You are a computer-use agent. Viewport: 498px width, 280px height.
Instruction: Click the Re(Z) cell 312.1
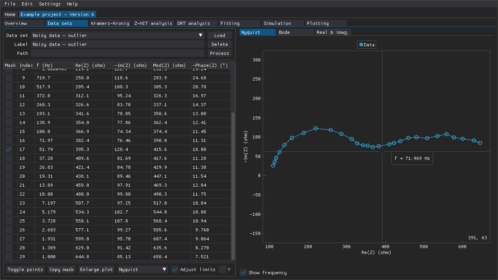pos(82,96)
